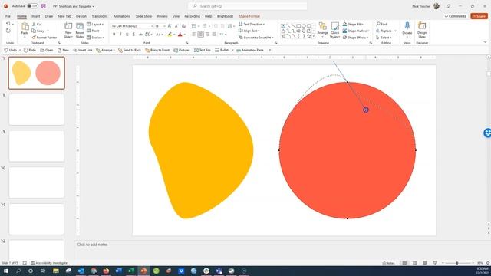The width and height of the screenshot is (491, 276).
Task: Open Design Ideas pane
Action: (422, 29)
